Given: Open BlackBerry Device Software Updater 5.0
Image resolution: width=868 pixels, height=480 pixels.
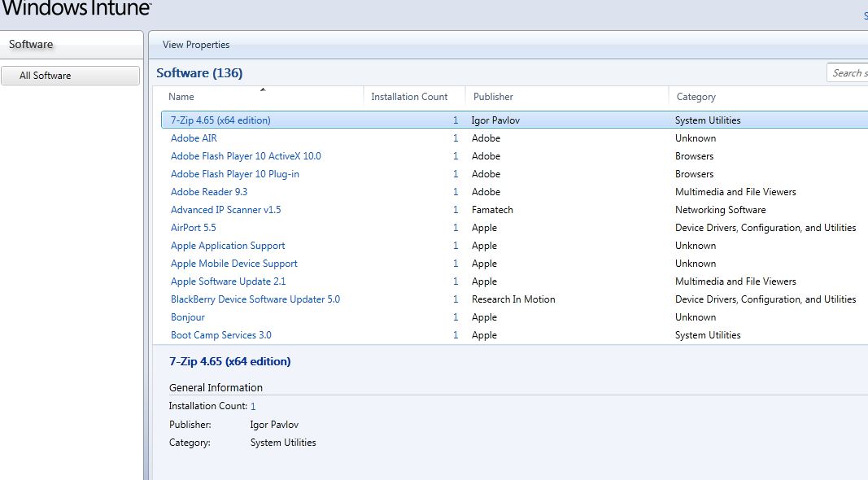Looking at the screenshot, I should tap(255, 299).
